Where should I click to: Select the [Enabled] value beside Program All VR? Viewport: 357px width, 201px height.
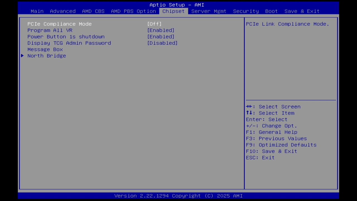[161, 30]
